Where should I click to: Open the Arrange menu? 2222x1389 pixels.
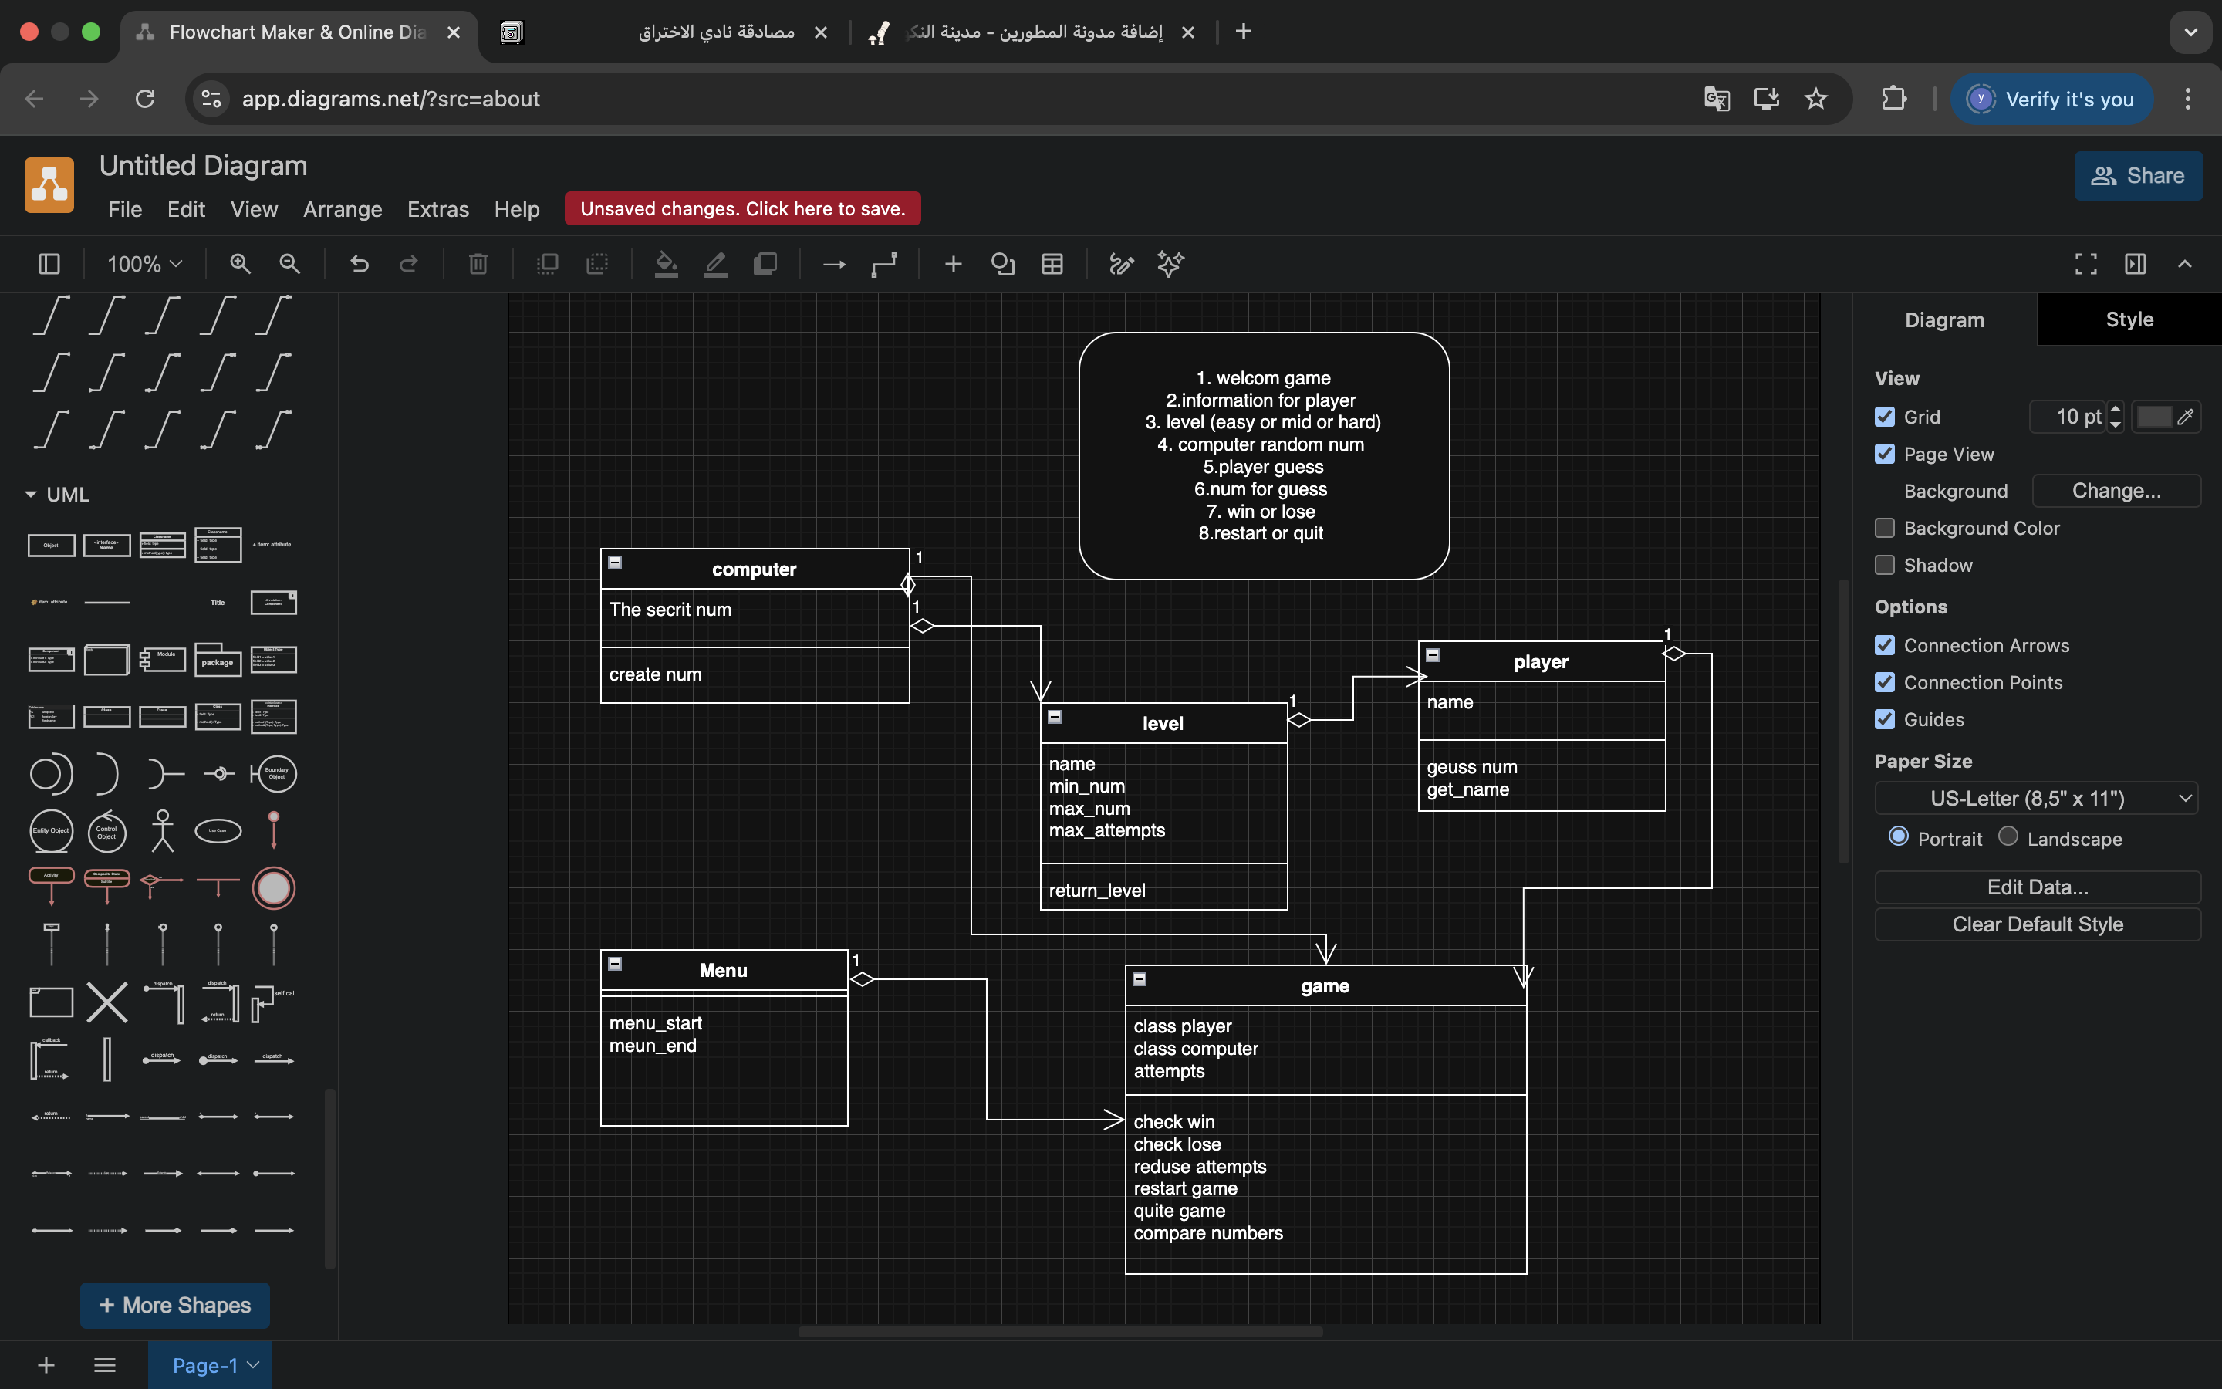coord(342,209)
